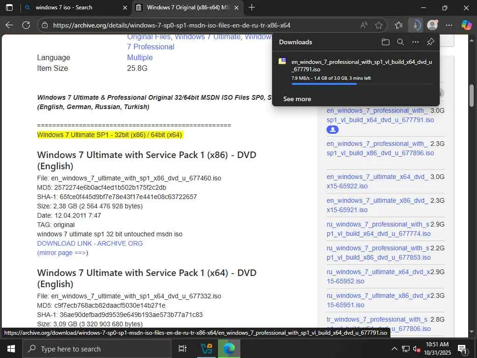
Task: Click Item Size value 25.8G
Action: (137, 68)
